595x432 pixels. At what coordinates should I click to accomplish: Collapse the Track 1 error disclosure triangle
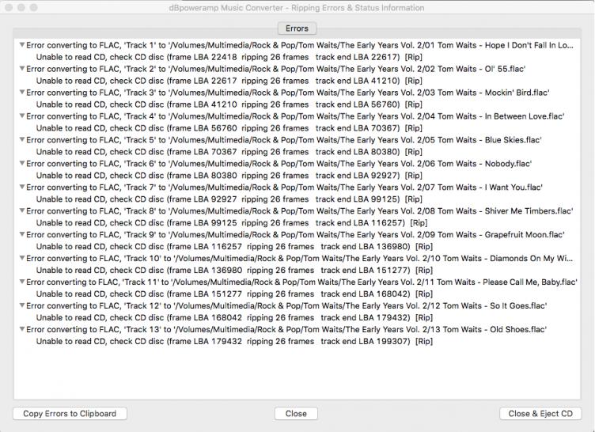(21, 45)
